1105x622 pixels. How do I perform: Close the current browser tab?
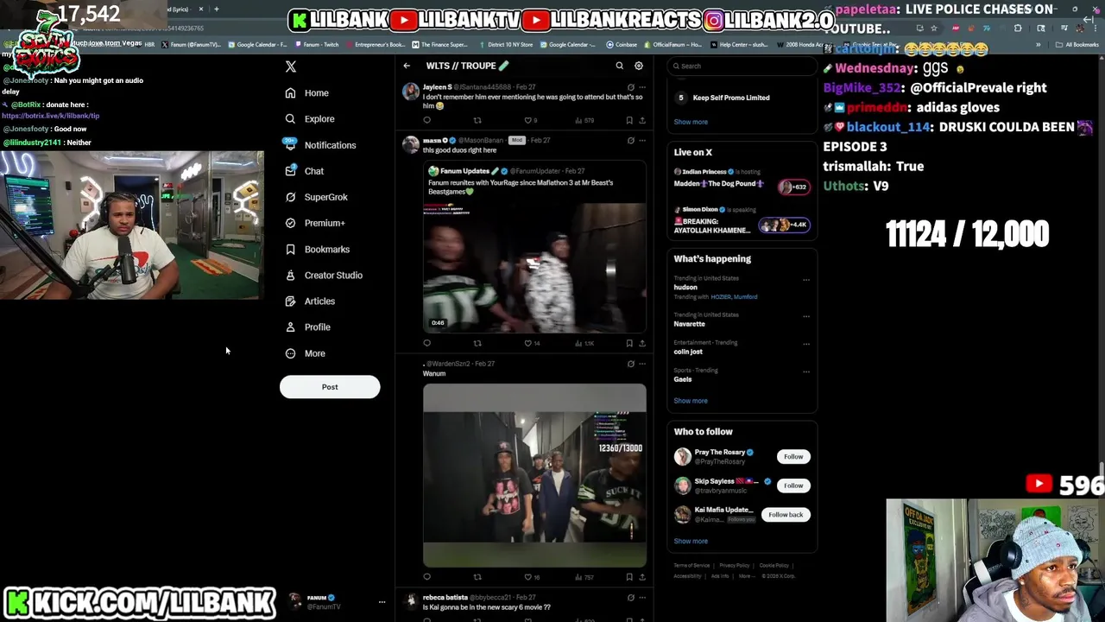click(x=201, y=9)
